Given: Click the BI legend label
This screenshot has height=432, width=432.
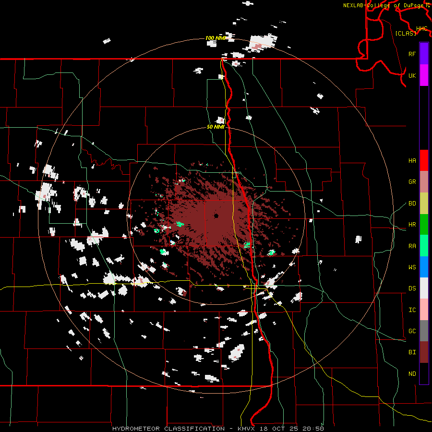Looking at the screenshot, I should (x=412, y=352).
